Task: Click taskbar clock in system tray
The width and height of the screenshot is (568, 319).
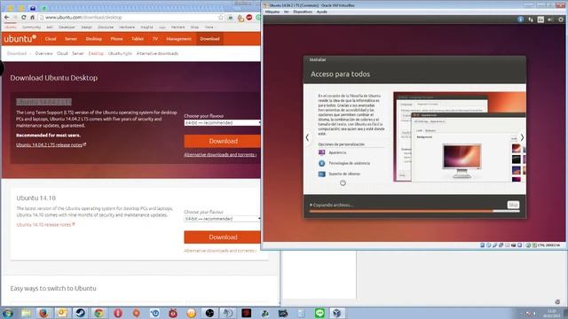Action: 551,313
